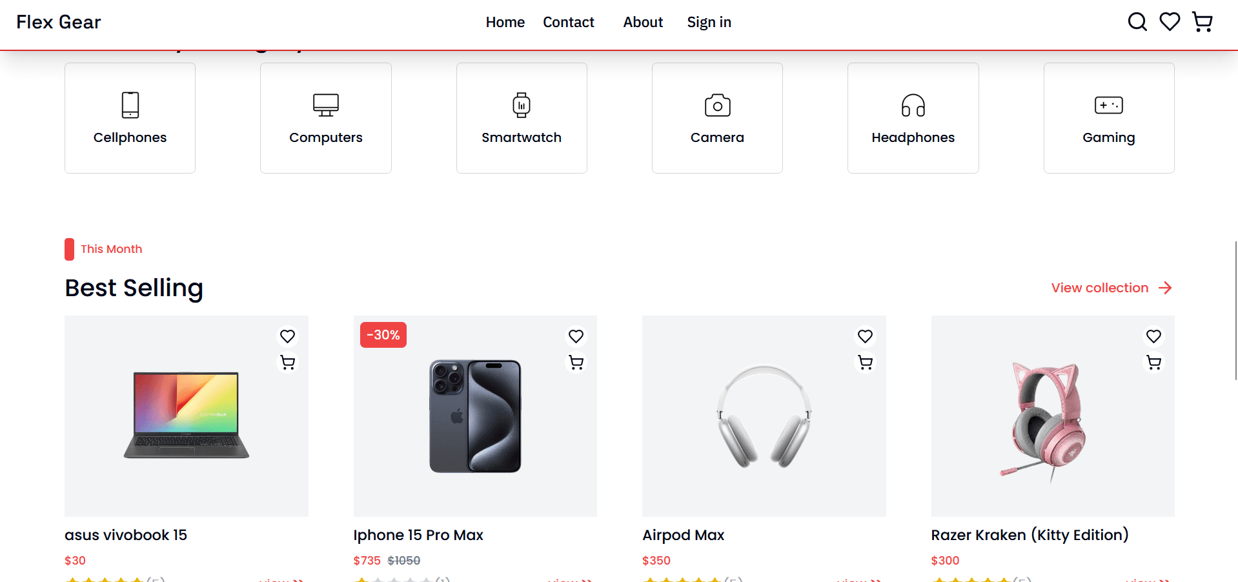Go to the Home menu item

coord(505,22)
